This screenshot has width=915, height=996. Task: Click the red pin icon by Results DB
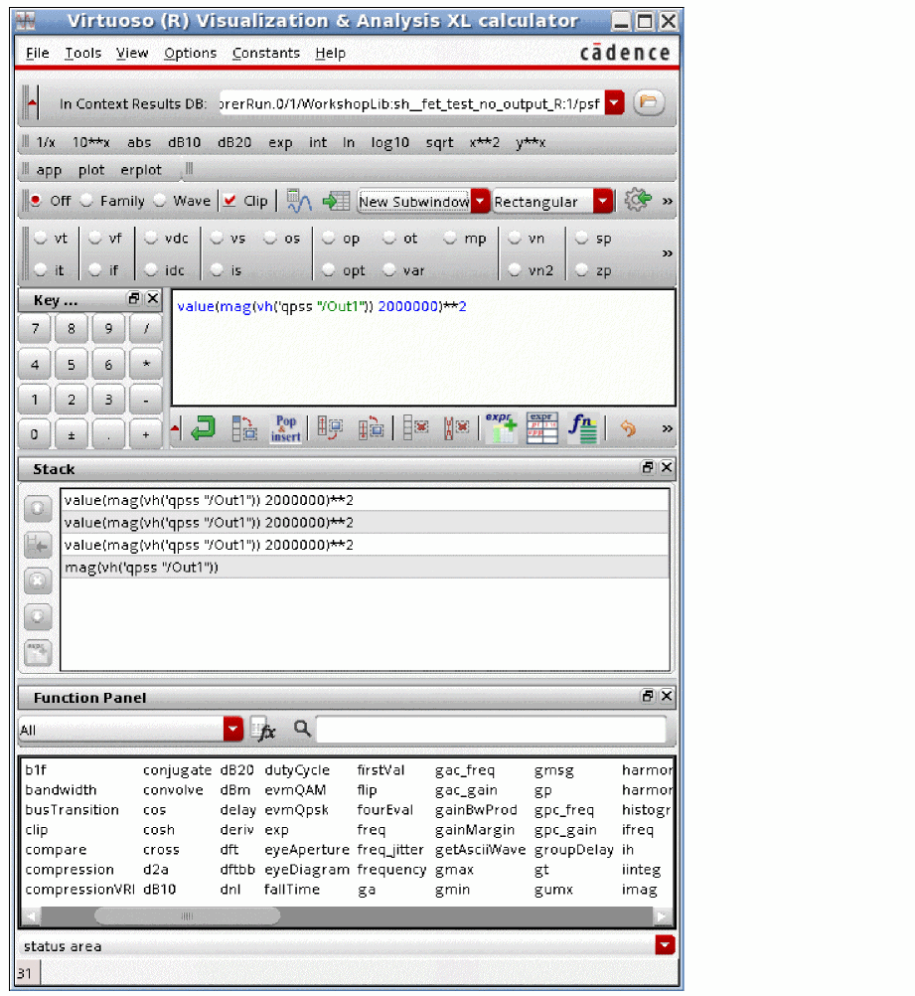point(32,102)
